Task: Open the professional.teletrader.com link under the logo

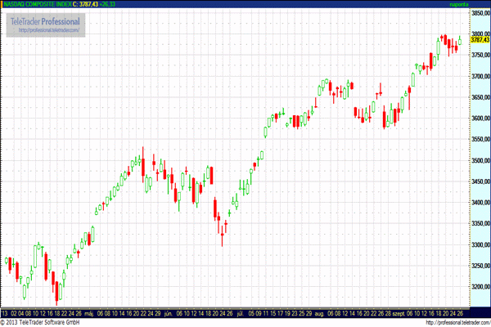Action: [47, 30]
